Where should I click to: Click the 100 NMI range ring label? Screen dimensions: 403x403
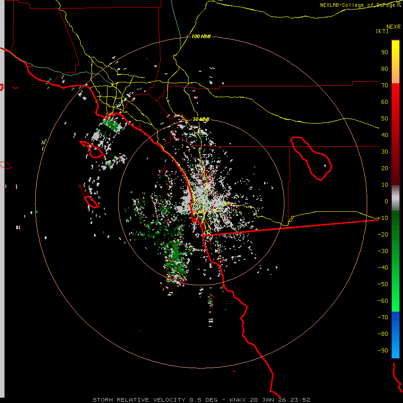click(201, 37)
